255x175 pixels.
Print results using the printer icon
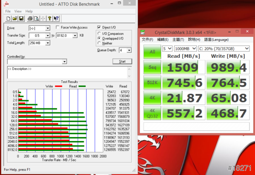(x=30, y=18)
